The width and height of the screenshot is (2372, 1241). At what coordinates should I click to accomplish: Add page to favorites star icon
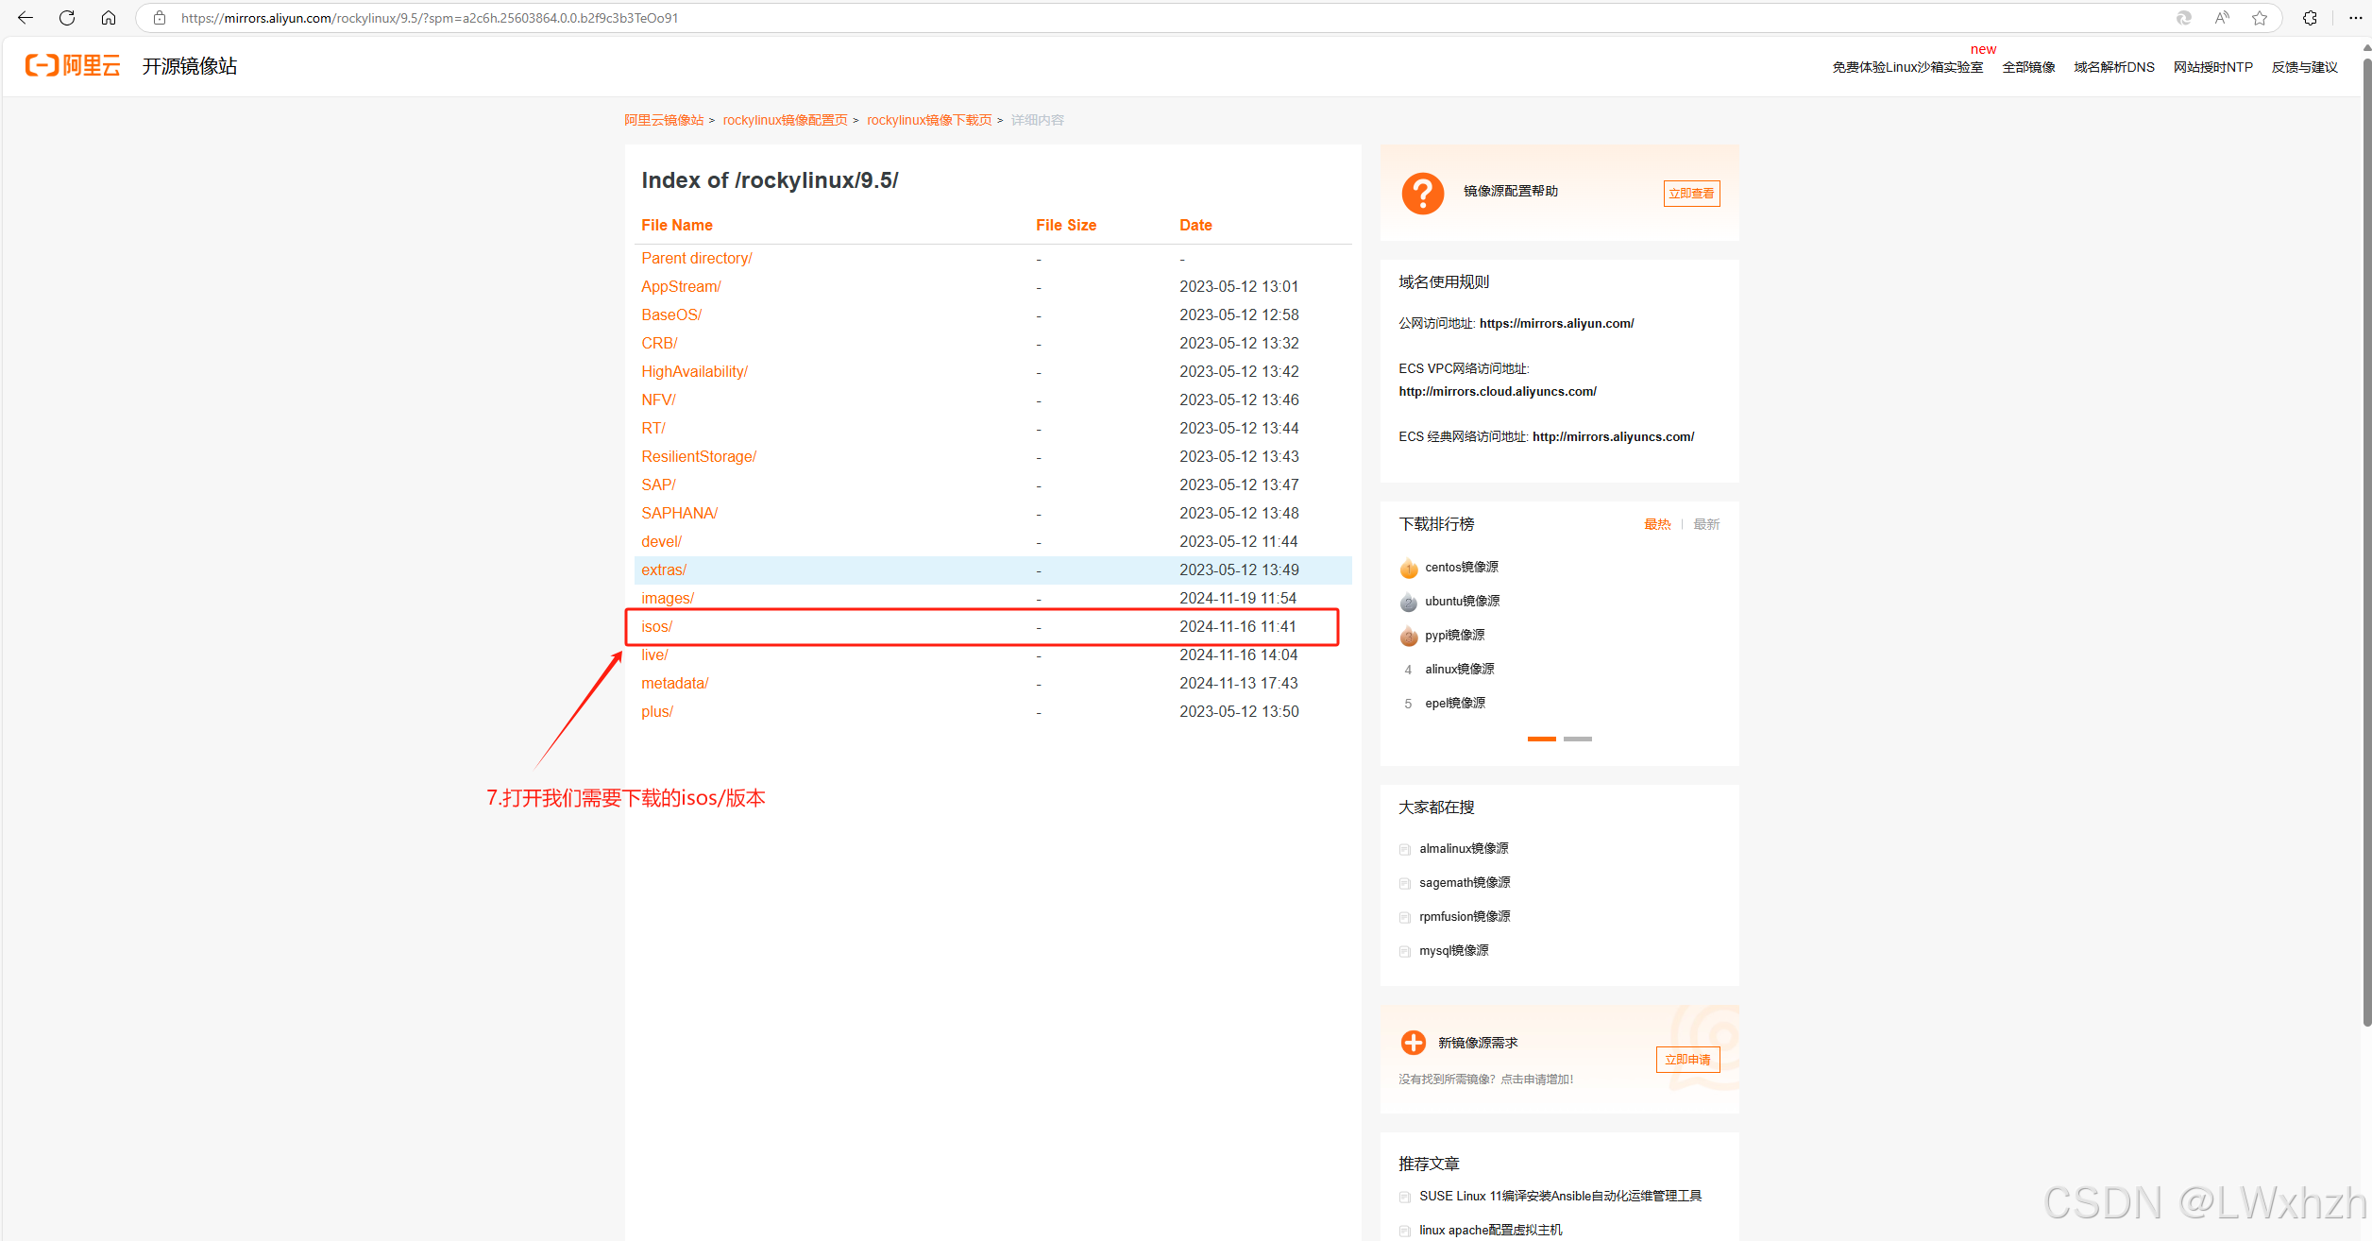point(2260,18)
